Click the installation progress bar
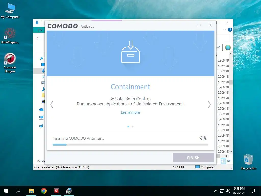Viewport: 261px width, 196px height. click(130, 145)
